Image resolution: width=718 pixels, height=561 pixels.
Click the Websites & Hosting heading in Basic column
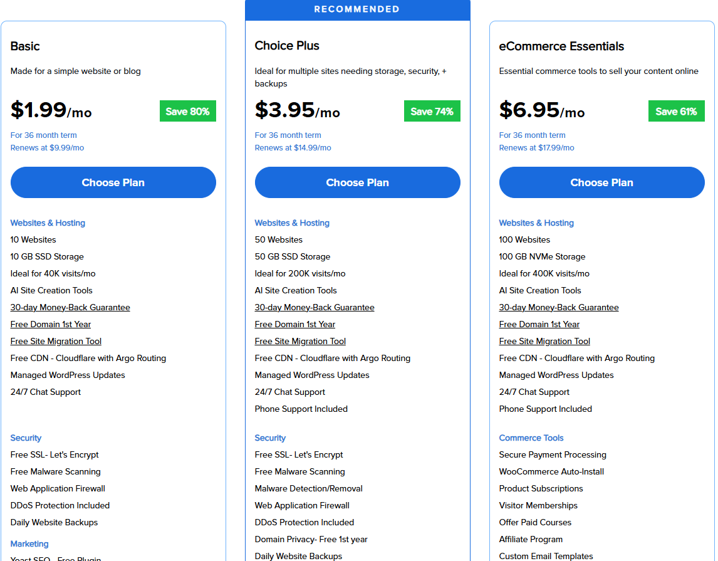click(x=48, y=223)
